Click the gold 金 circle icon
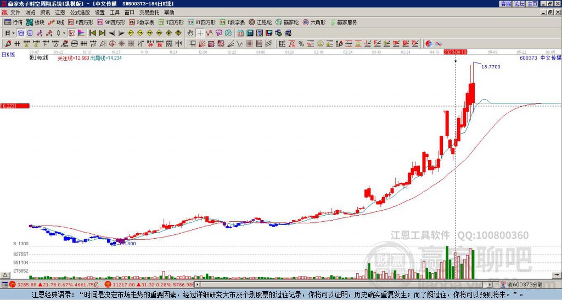Screen dimensions: 562x300 320,44
